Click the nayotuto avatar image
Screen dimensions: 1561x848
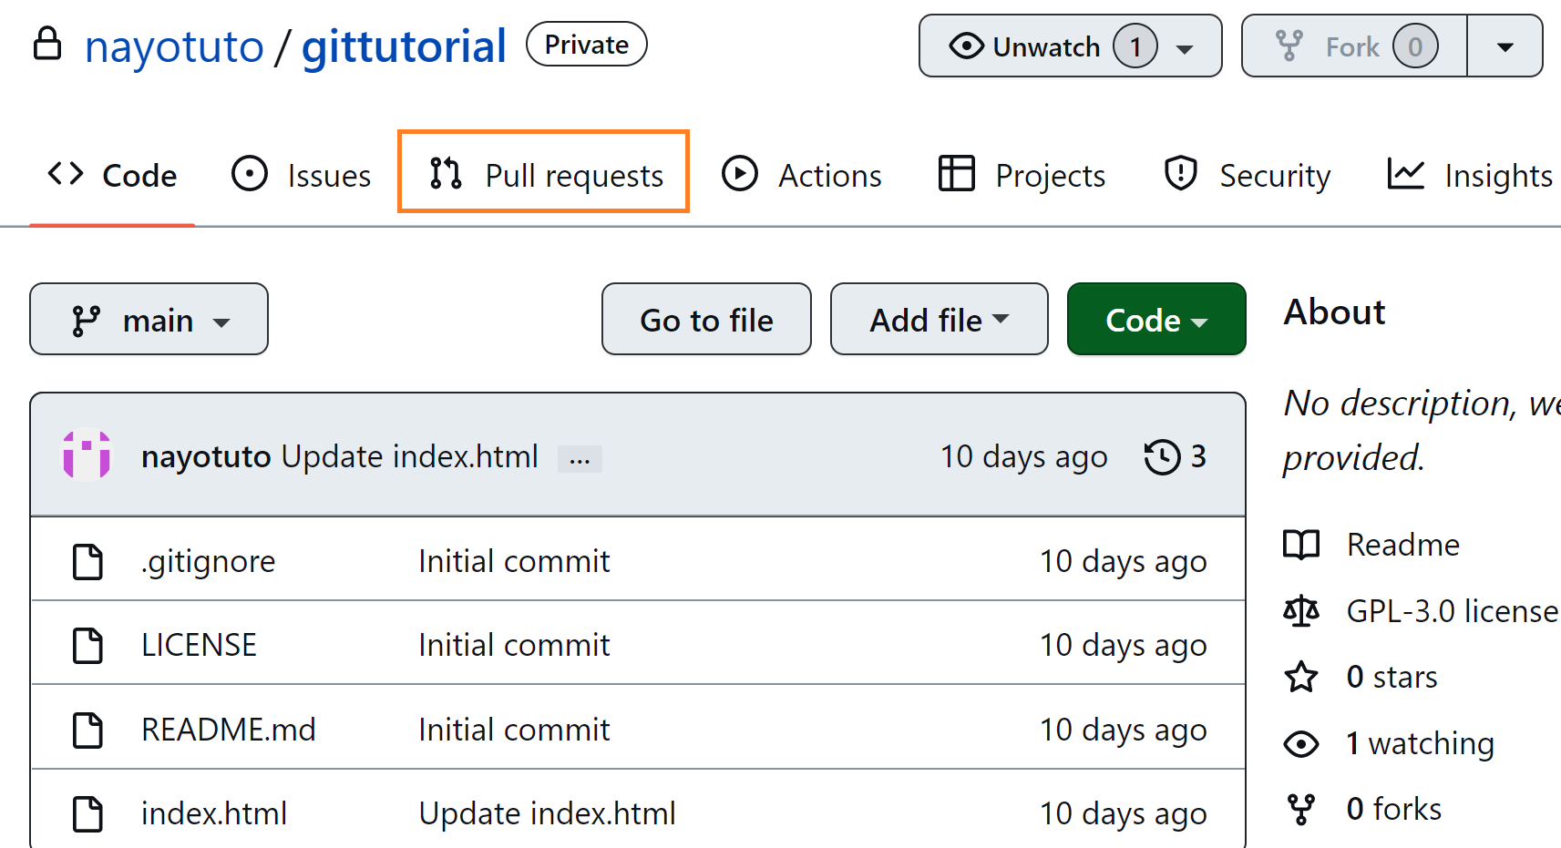[87, 455]
